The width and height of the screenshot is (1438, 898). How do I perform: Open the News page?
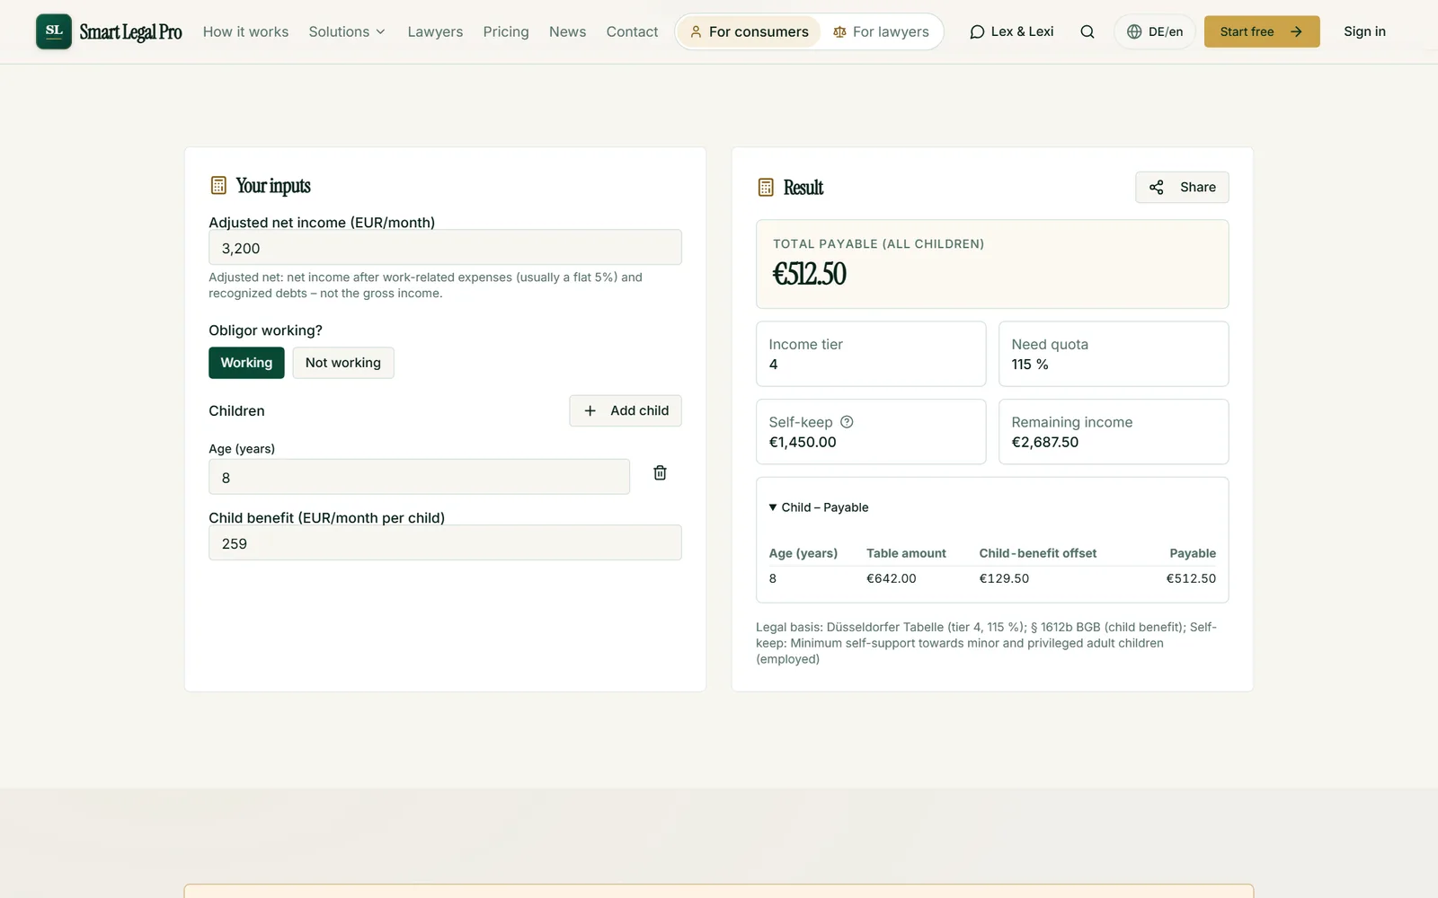coord(567,31)
